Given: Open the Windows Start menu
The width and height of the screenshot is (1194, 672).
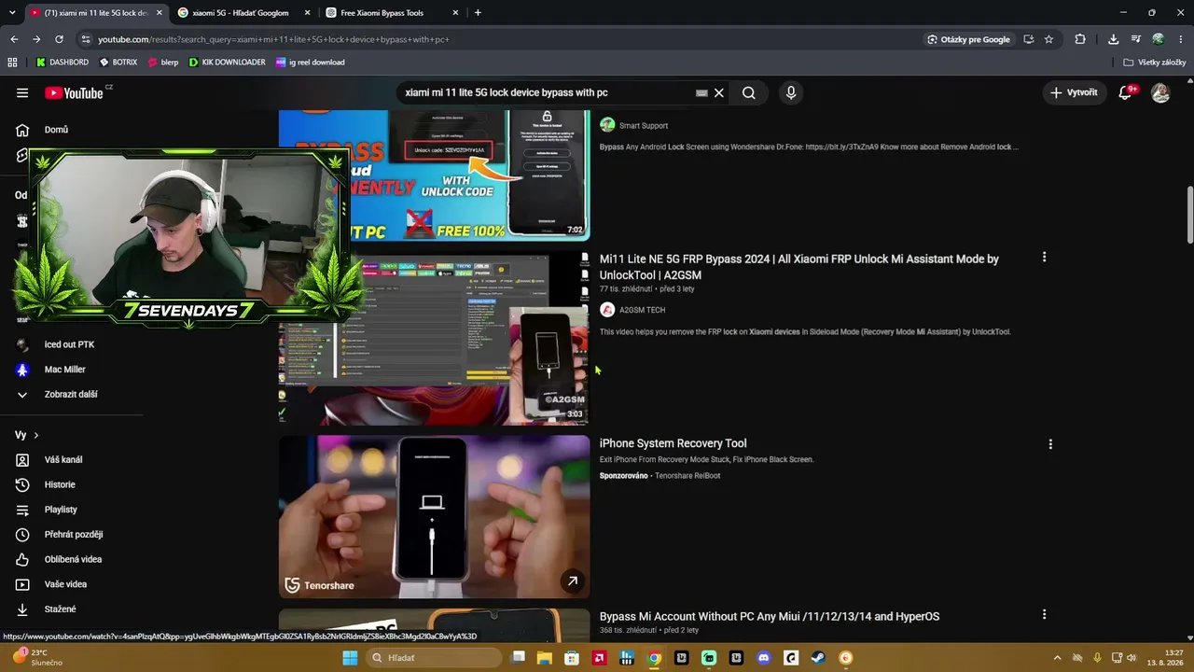Looking at the screenshot, I should point(350,658).
